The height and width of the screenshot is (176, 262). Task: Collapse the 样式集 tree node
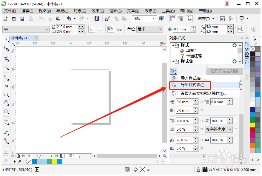tap(173, 61)
